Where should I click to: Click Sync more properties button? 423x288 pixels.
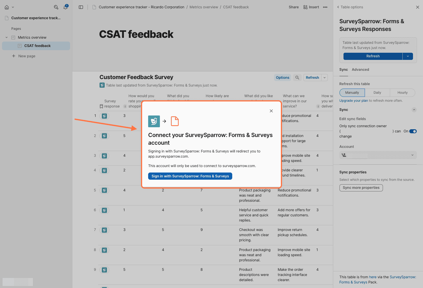(361, 188)
